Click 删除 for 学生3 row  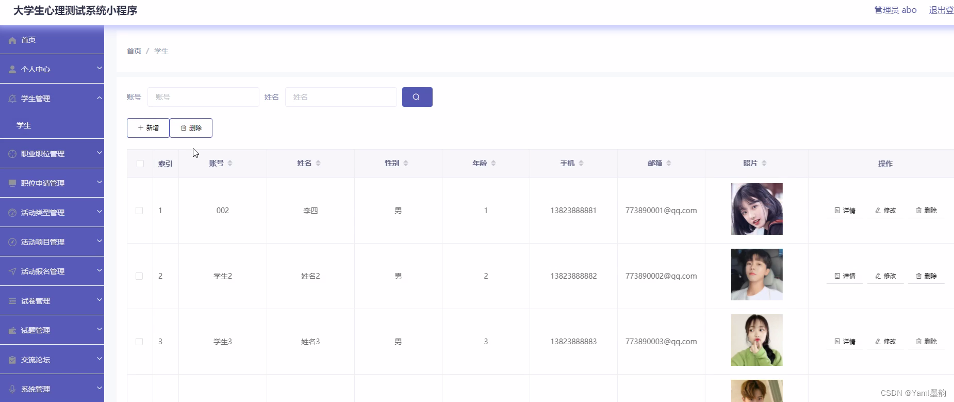coord(926,342)
